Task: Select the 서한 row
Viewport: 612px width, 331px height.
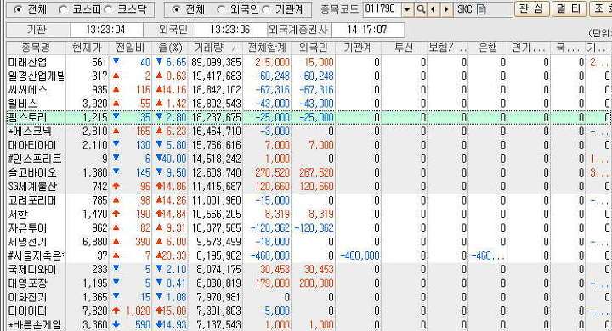Action: (309, 215)
